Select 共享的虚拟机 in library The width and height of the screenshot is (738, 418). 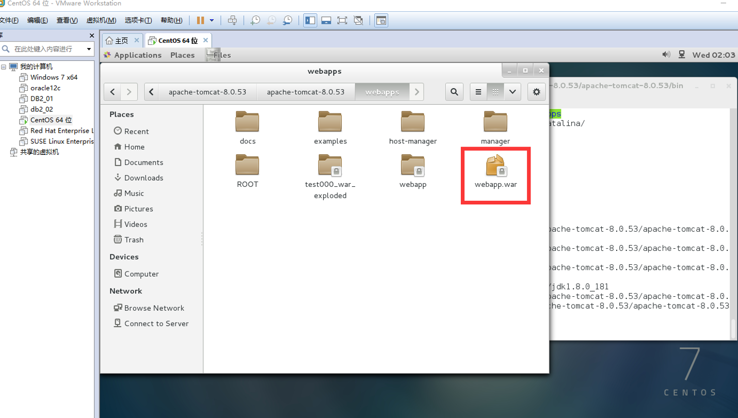(x=35, y=152)
